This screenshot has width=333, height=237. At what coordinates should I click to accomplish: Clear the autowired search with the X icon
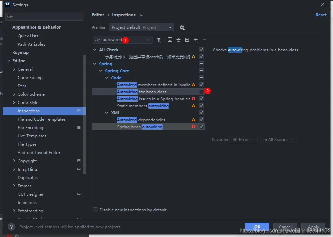pos(148,40)
